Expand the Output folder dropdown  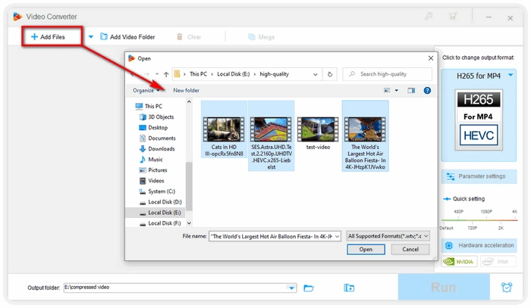[291, 288]
